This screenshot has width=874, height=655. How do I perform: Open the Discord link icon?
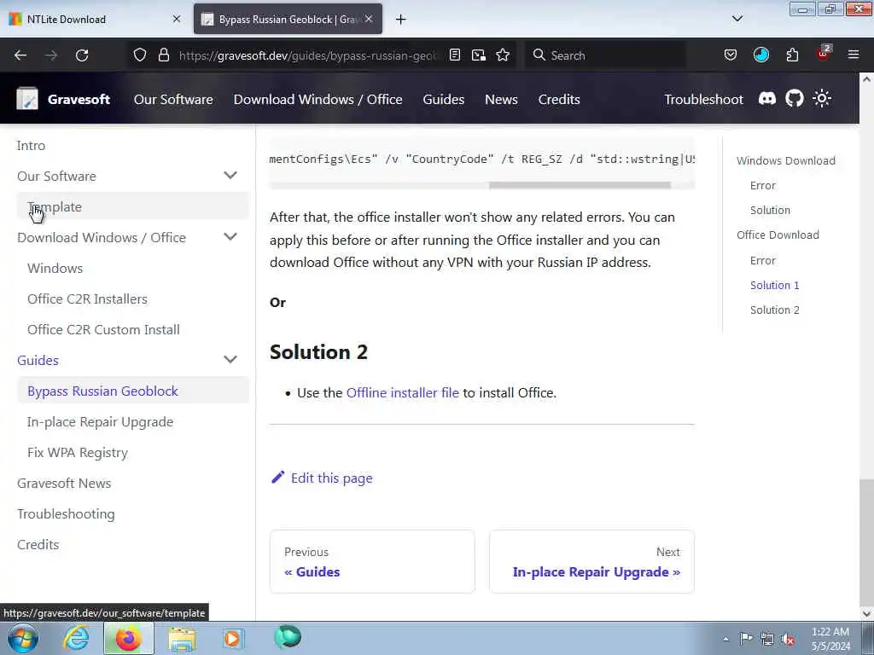767,99
